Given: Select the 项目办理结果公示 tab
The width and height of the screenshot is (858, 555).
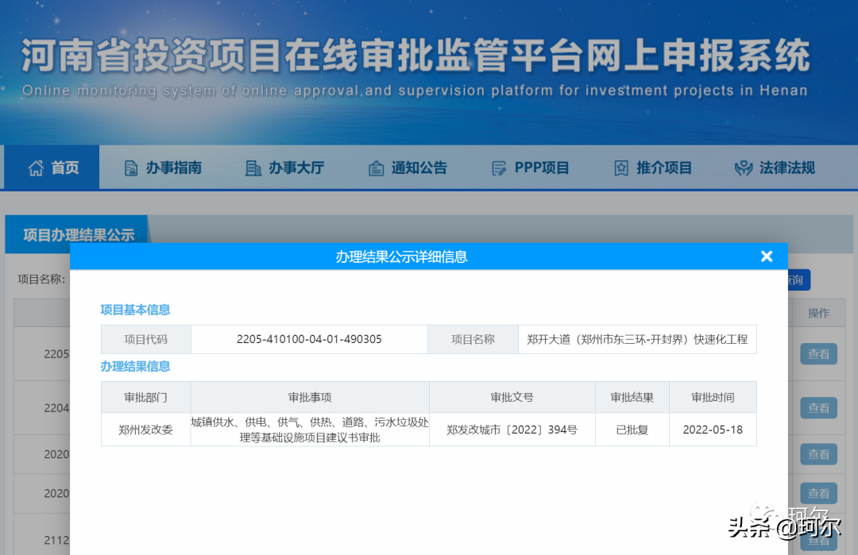Looking at the screenshot, I should pyautogui.click(x=78, y=234).
